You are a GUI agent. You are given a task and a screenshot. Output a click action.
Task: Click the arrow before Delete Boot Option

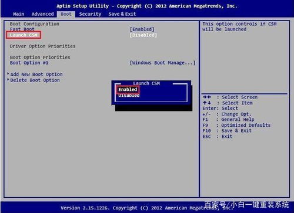pyautogui.click(x=8, y=80)
